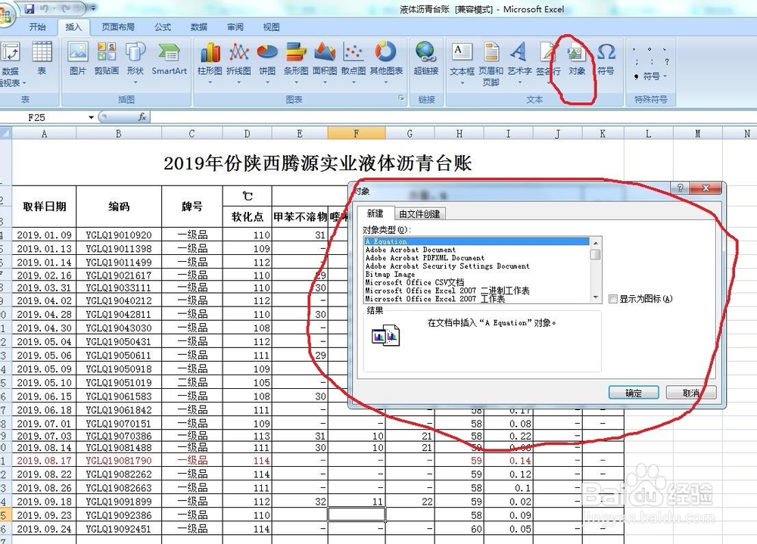Select the sheet title 2019年份陕西腾源实业液体沥青台账
Screen dimensions: 757x544
point(318,163)
